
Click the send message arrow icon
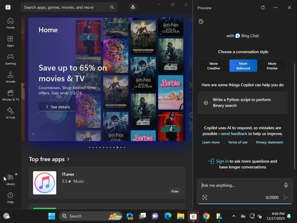coord(286,197)
